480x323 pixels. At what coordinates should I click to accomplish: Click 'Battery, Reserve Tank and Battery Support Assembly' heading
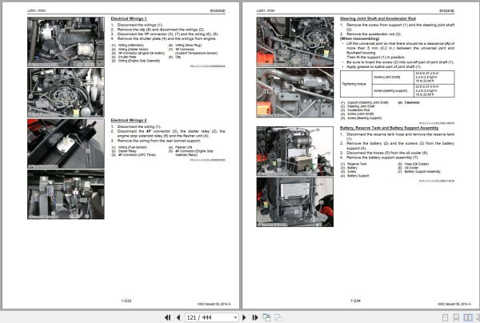pos(389,128)
